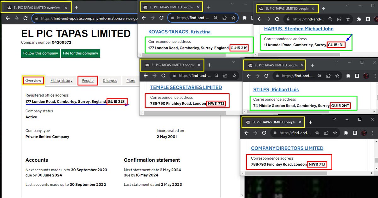This screenshot has width=378, height=198.
Task: Open COMPANY DIRECTORS LIMITED link
Action: (x=287, y=148)
